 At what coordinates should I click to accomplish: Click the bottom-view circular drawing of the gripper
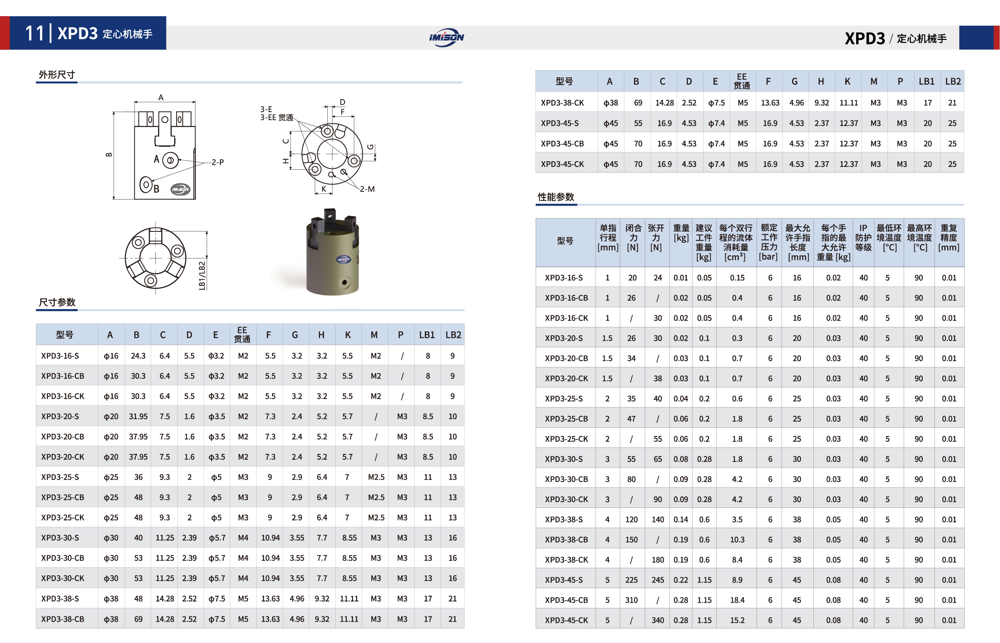point(155,258)
